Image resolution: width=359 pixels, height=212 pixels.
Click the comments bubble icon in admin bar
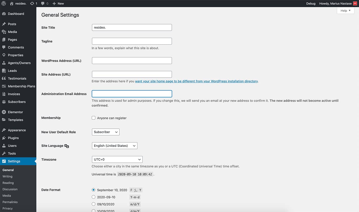[43, 4]
